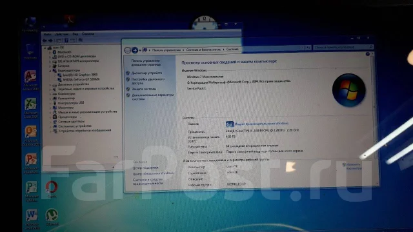This screenshot has width=413, height=232.
Task: Click the help icon in System window
Action: pos(368,54)
